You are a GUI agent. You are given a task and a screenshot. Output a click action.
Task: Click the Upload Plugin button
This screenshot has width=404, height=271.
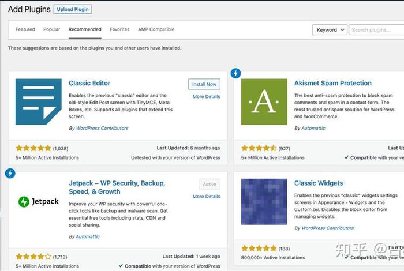click(x=73, y=9)
